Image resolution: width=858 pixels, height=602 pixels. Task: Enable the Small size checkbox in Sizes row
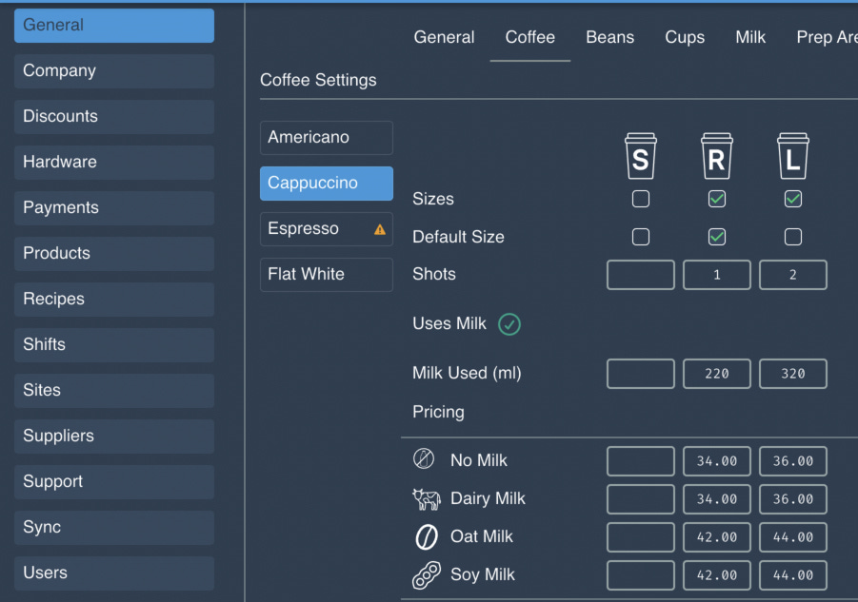640,199
